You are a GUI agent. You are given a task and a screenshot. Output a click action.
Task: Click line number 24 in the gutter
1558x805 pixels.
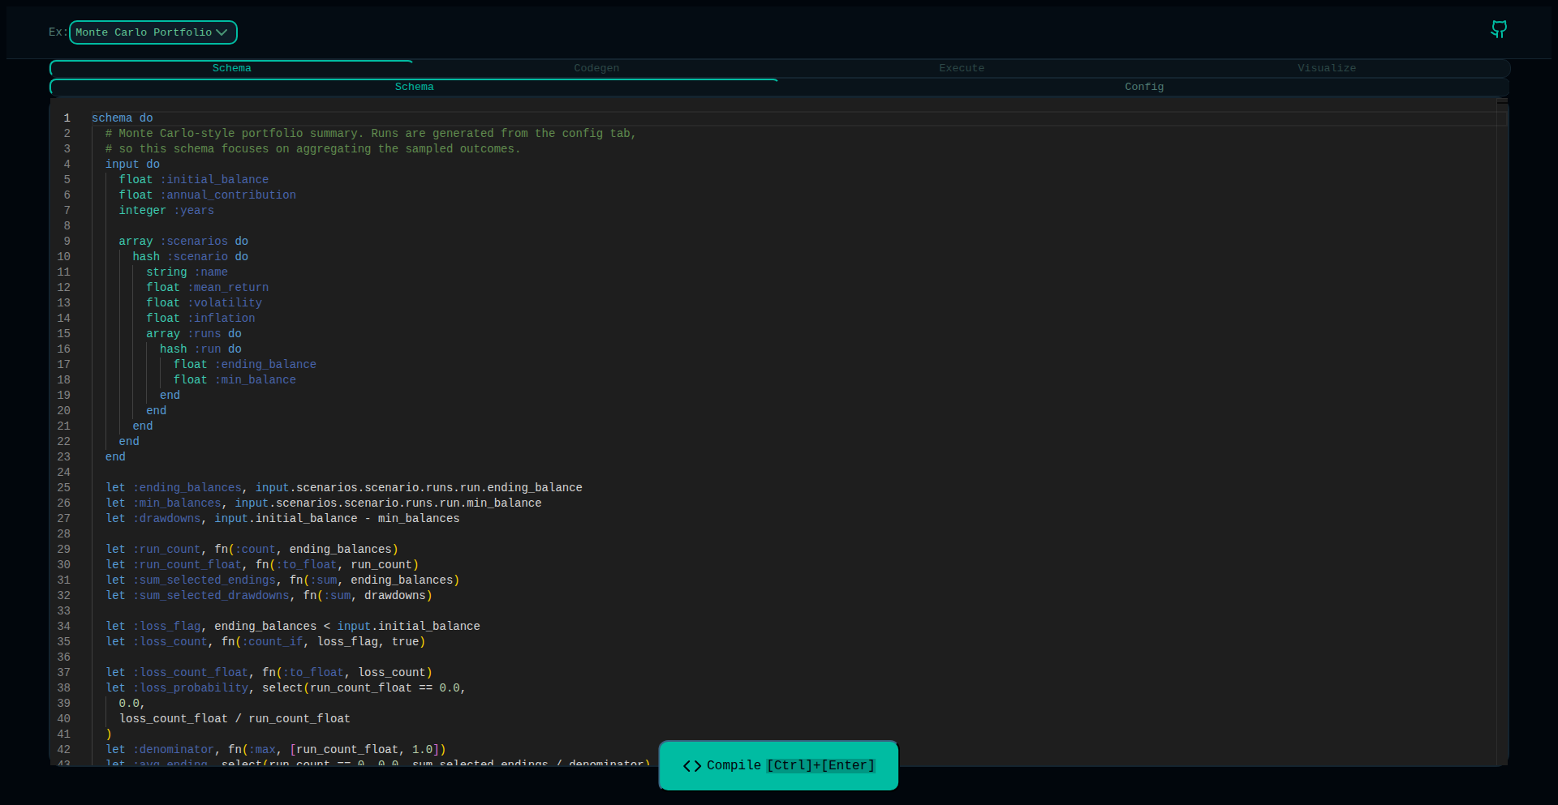click(64, 473)
